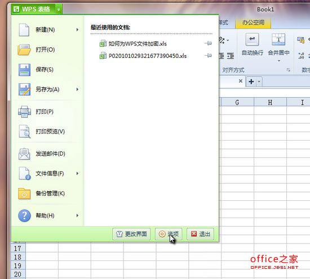310x279 pixels.
Task: Expand the 另存为(A) submenu arrow
Action: tap(78, 89)
